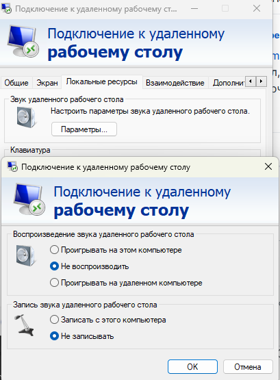Click the front dialog title bar text

tap(106, 167)
